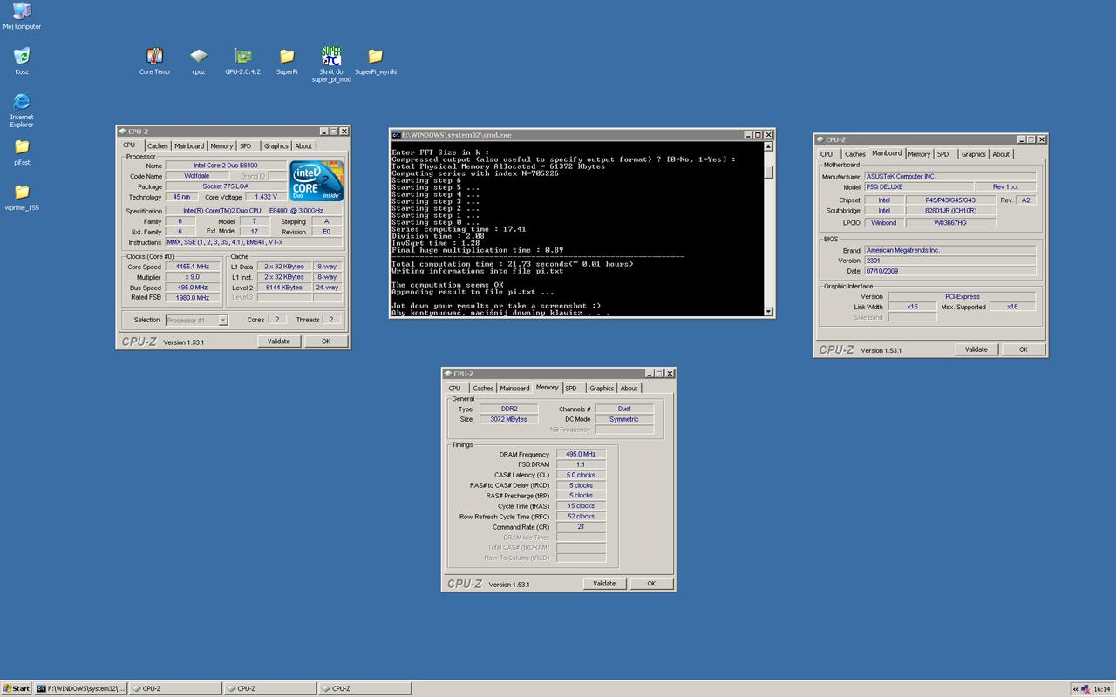Select cmd.exe taskbar button

[x=81, y=688]
